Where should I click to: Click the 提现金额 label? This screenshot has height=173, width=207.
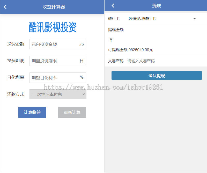pos(116,30)
